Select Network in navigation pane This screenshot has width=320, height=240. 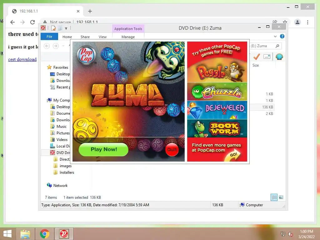coord(57,186)
